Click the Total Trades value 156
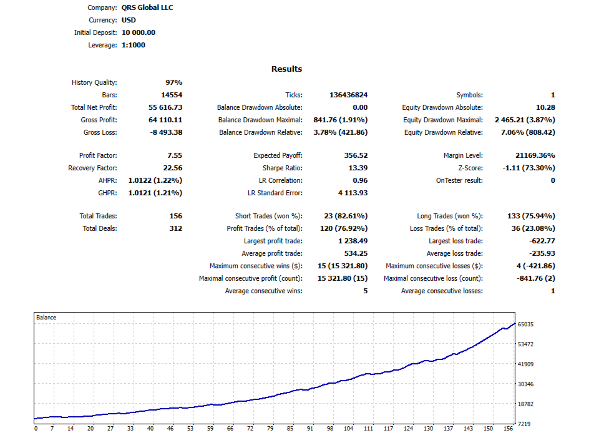Image resolution: width=599 pixels, height=443 pixels. [176, 216]
